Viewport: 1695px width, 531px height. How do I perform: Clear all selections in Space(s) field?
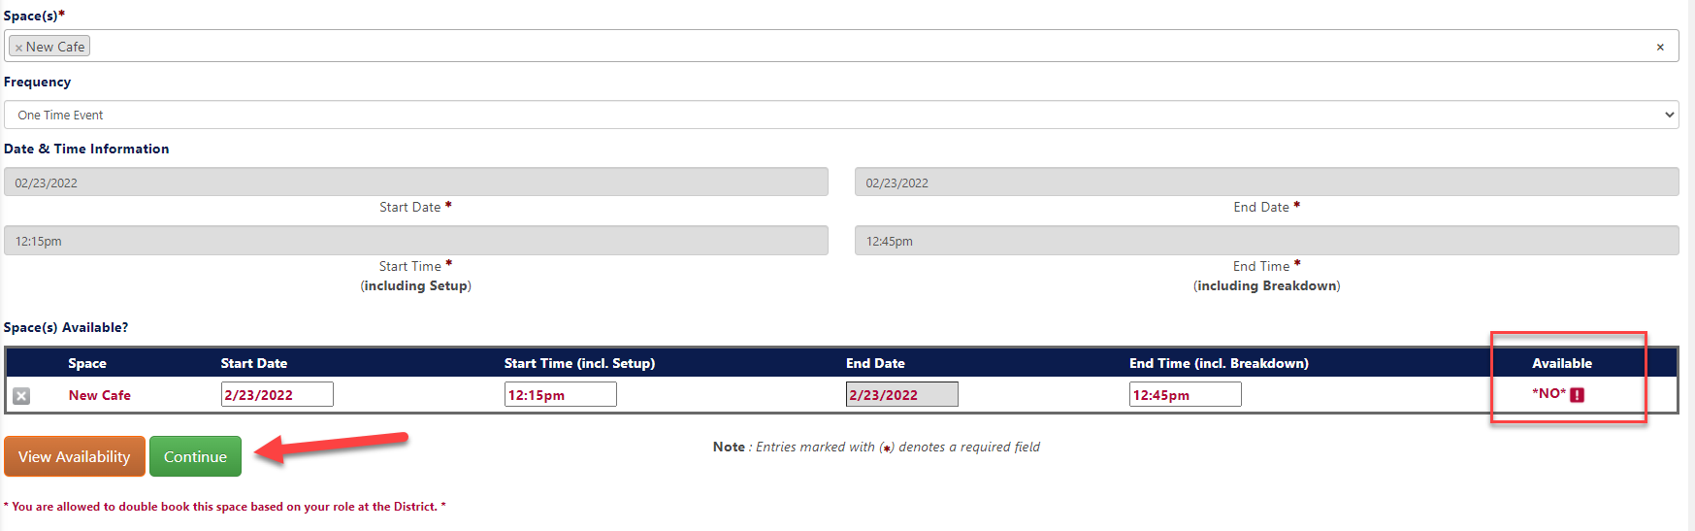(1660, 47)
